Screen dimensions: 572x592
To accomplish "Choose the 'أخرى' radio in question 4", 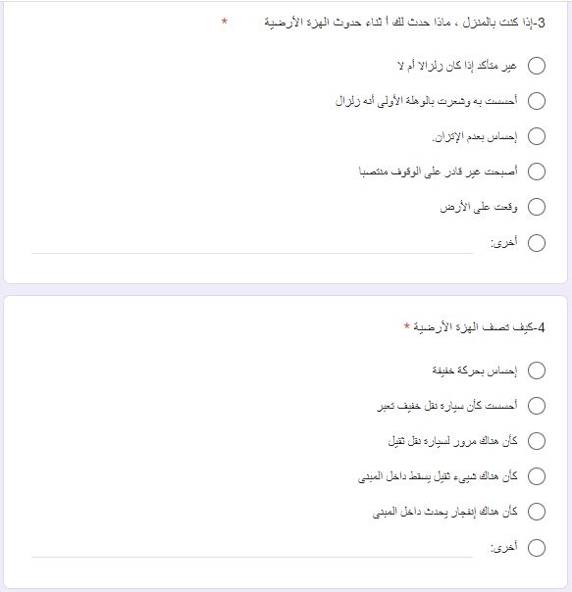I will [537, 548].
